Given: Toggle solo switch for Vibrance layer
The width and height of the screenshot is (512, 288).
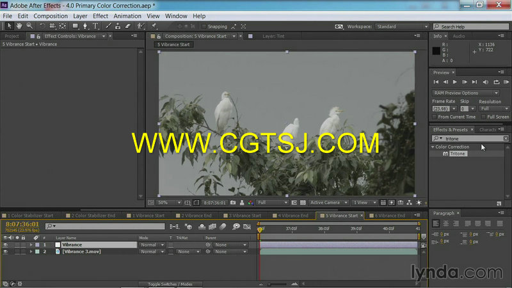Looking at the screenshot, I should pyautogui.click(x=17, y=244).
